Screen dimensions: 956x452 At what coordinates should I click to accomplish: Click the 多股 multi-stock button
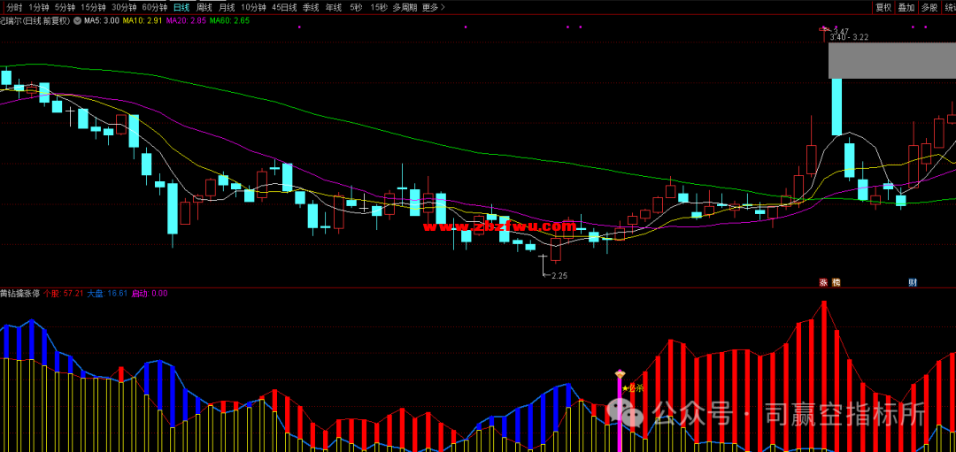pyautogui.click(x=929, y=8)
